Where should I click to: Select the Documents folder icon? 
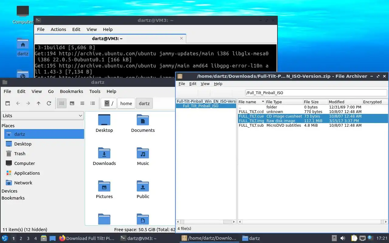tap(143, 123)
